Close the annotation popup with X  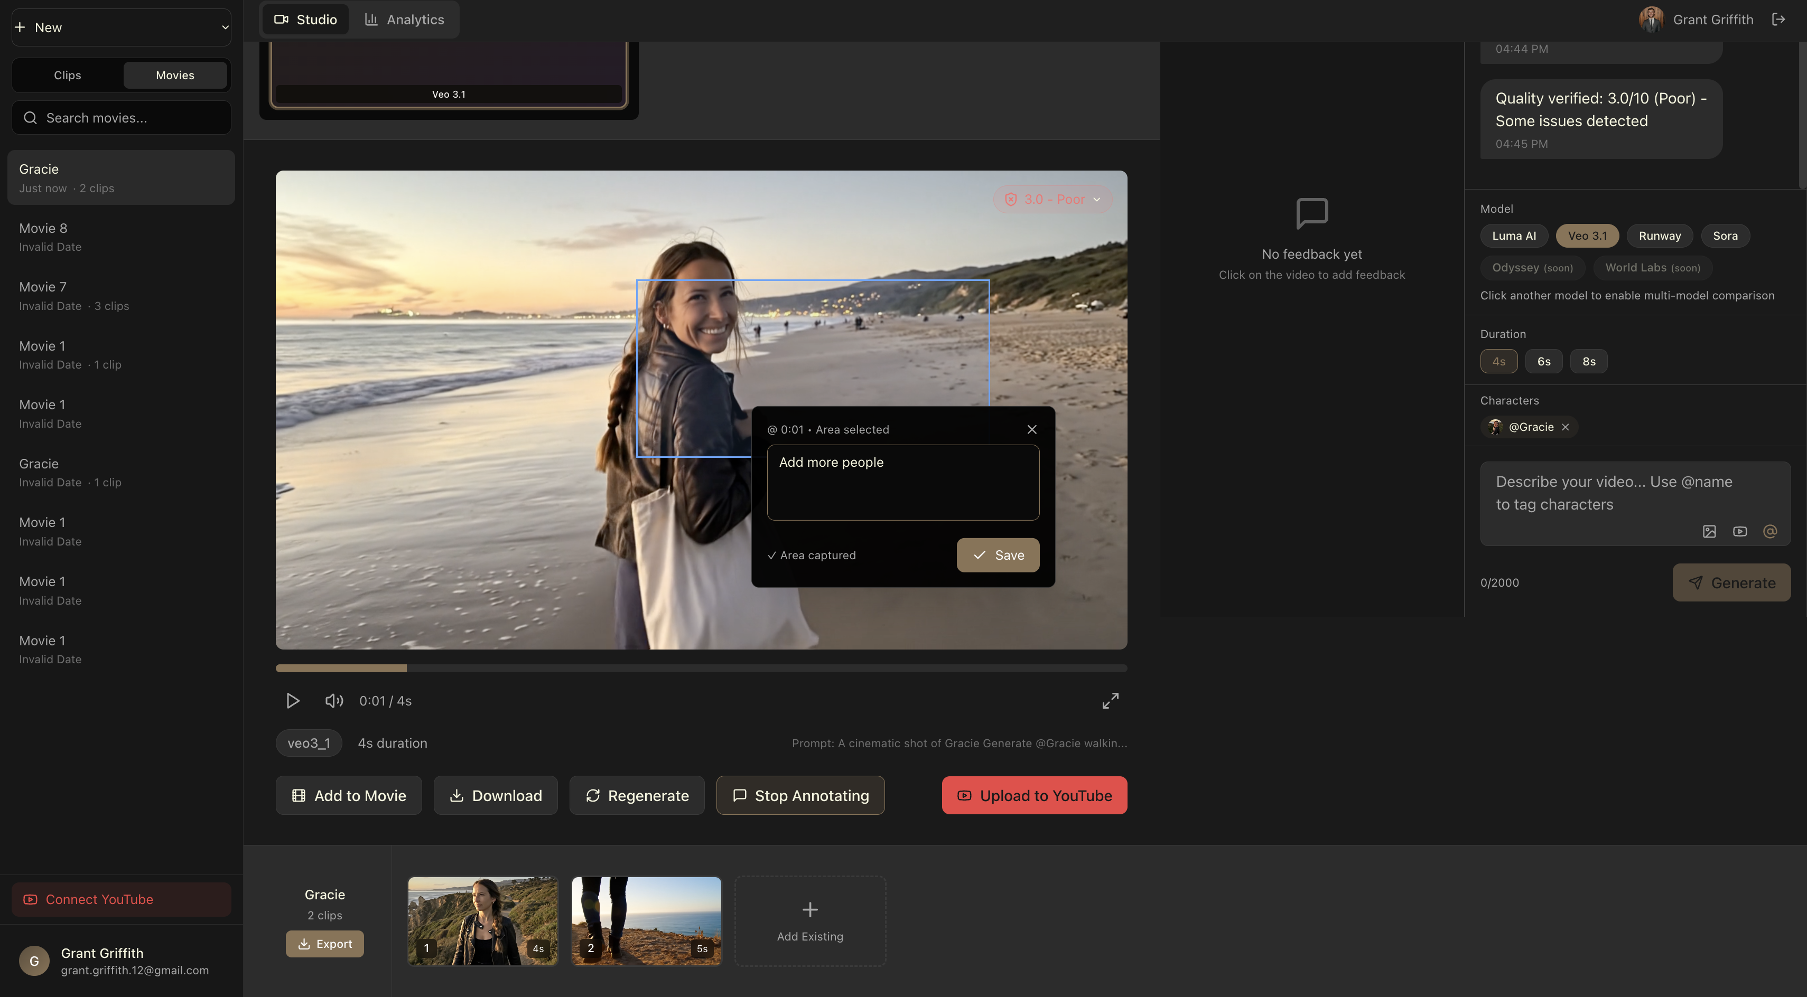pyautogui.click(x=1031, y=429)
